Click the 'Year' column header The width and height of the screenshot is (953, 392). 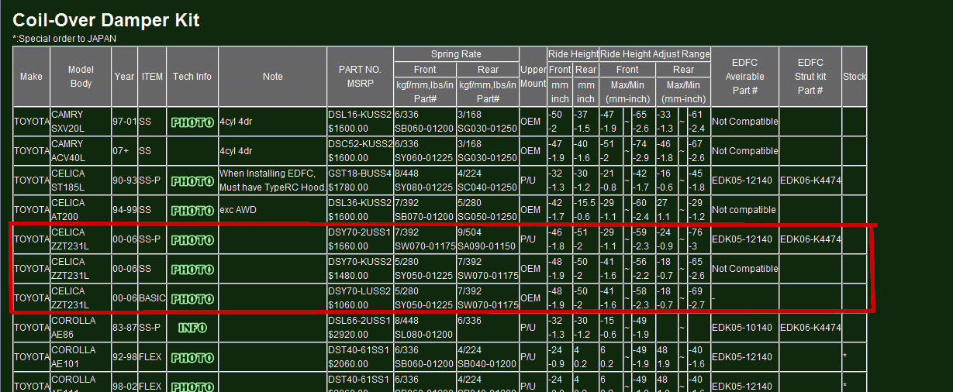124,77
